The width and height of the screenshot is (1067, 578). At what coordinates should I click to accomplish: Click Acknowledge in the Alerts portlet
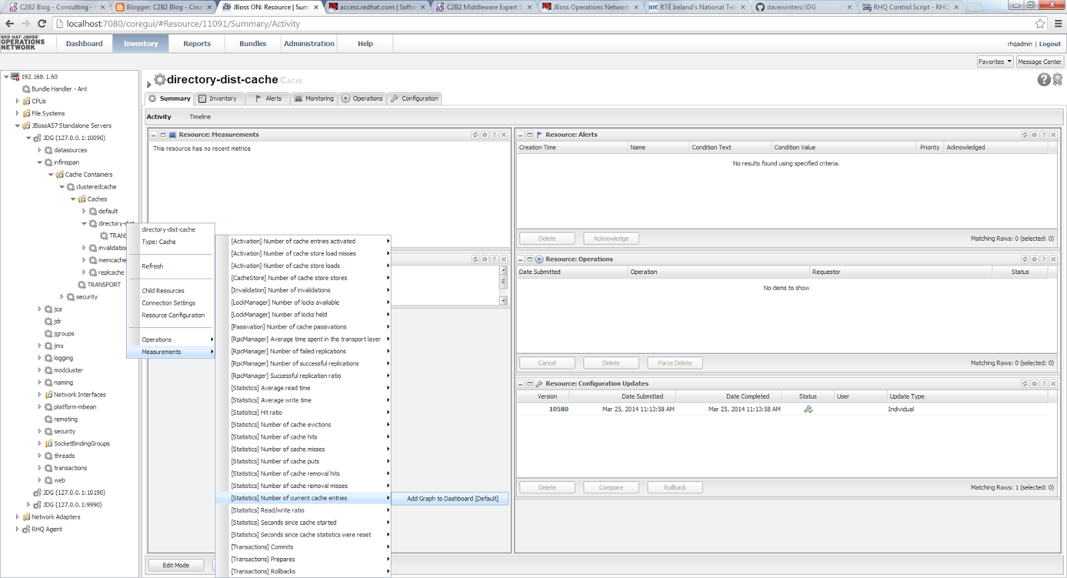[611, 239]
